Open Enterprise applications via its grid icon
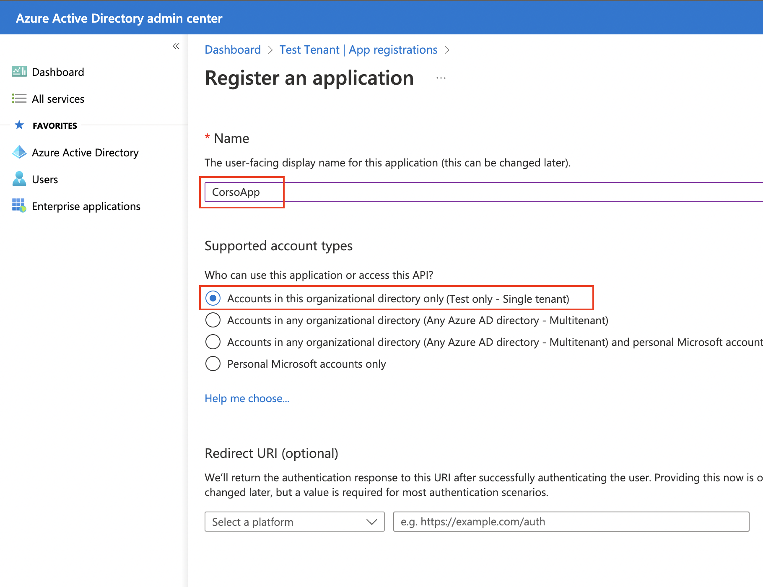 pyautogui.click(x=19, y=206)
